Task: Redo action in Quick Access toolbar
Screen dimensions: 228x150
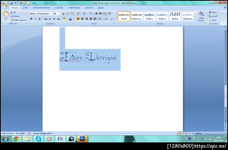Action: [21, 3]
